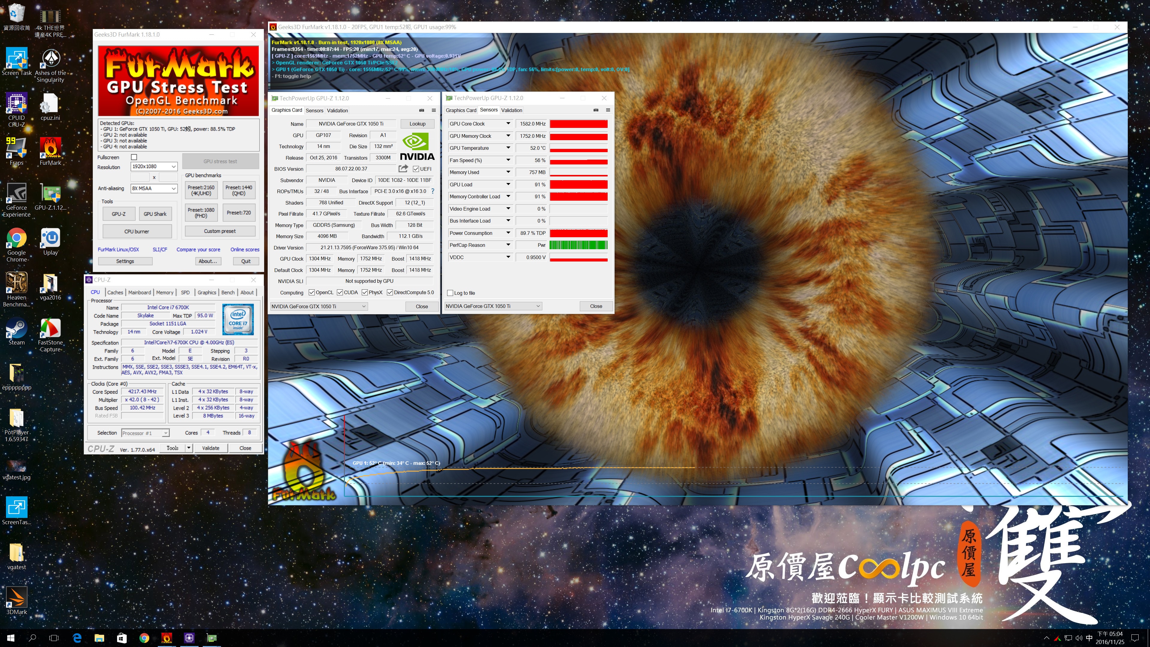The image size is (1150, 647).
Task: Click the custom resolution width input field
Action: (140, 177)
